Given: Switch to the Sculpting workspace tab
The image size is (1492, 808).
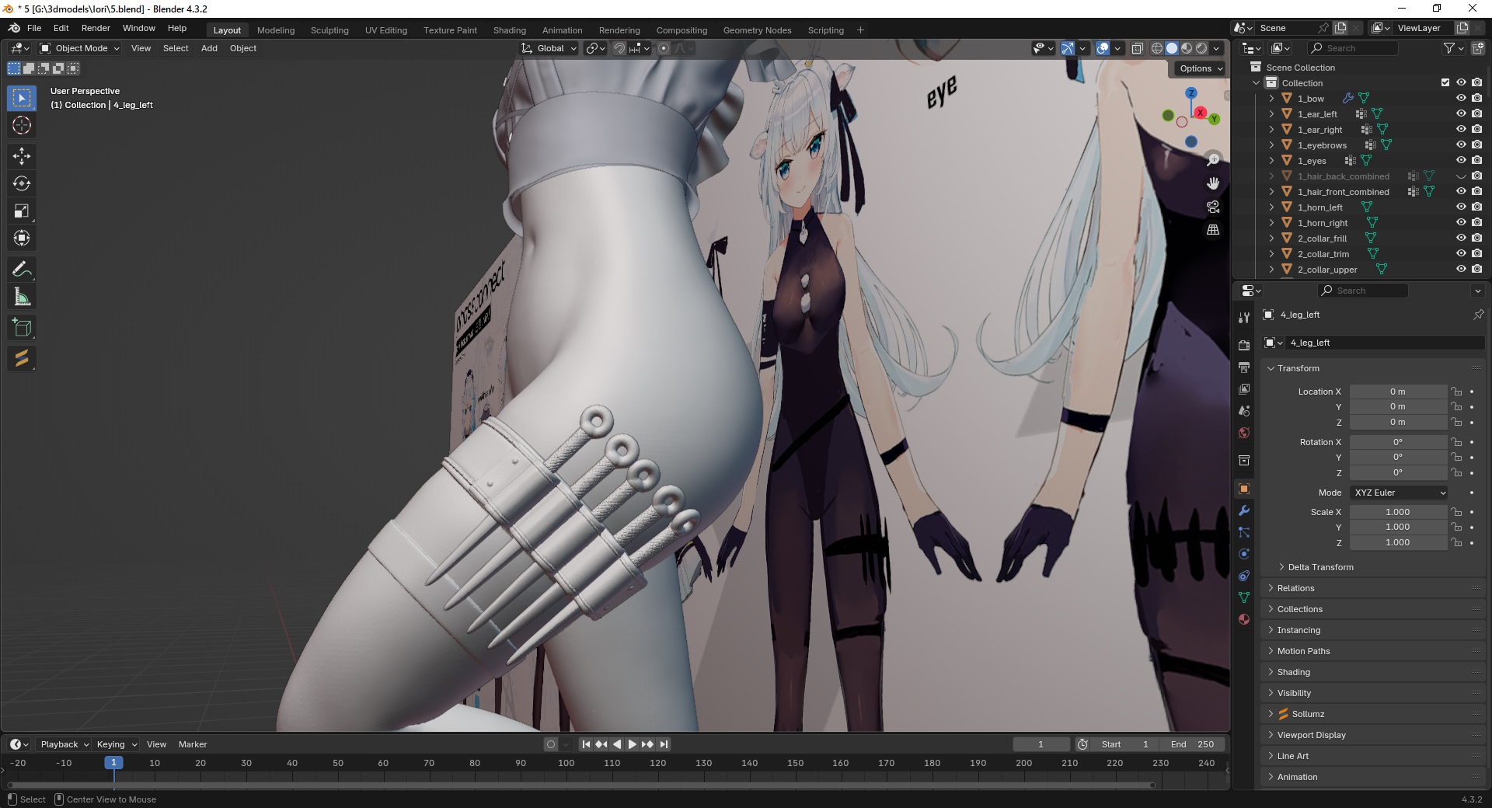Looking at the screenshot, I should pos(329,30).
